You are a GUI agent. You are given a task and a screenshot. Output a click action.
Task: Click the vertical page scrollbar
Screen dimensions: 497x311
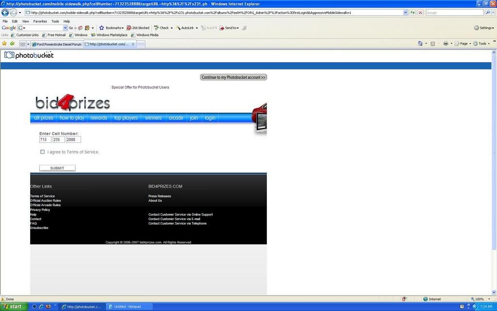click(x=494, y=172)
